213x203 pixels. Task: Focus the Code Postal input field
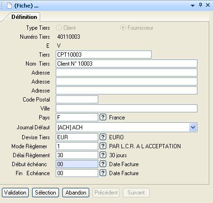pos(77,100)
